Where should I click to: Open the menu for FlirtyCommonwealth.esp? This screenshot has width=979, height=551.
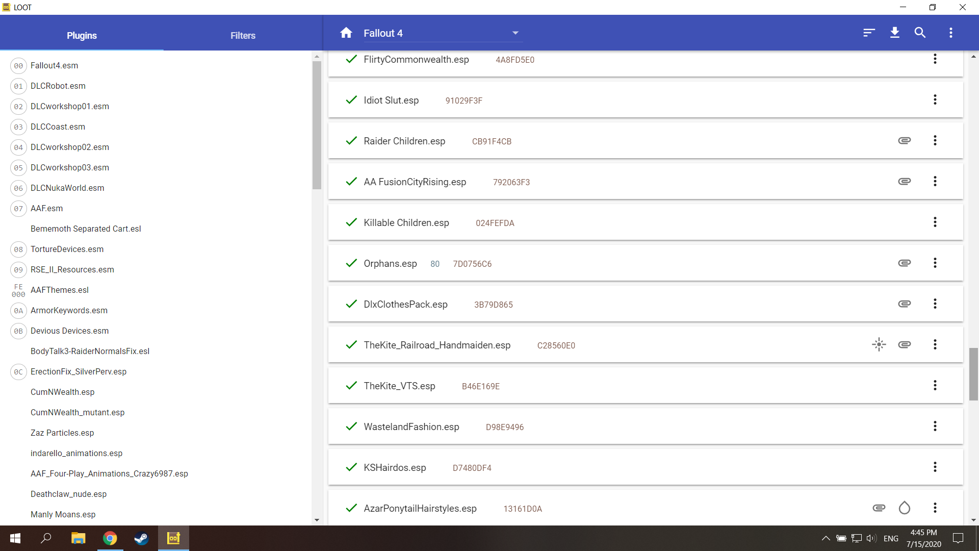[x=935, y=59]
